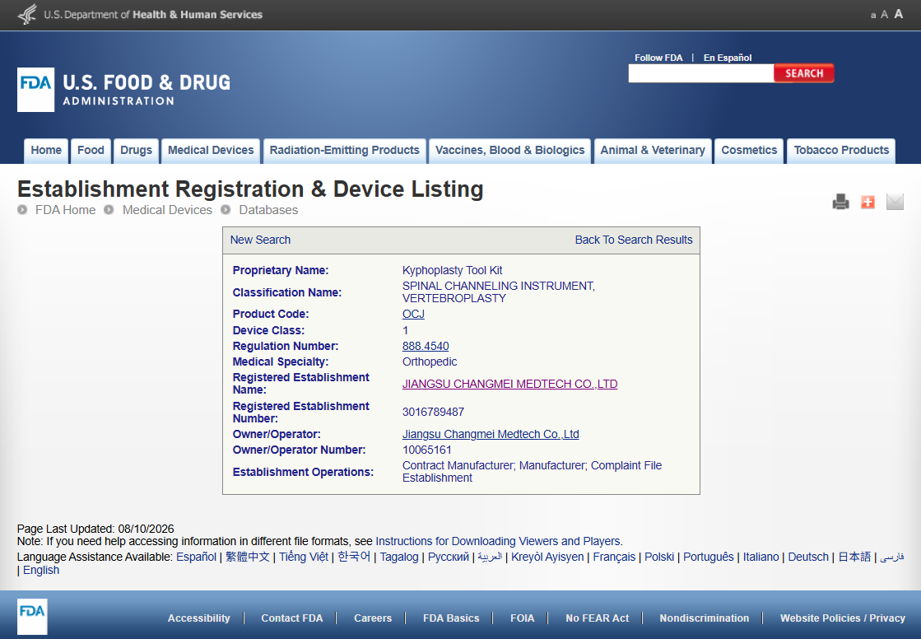Viewport: 921px width, 639px height.
Task: Choose Français language assistance
Action: click(614, 557)
